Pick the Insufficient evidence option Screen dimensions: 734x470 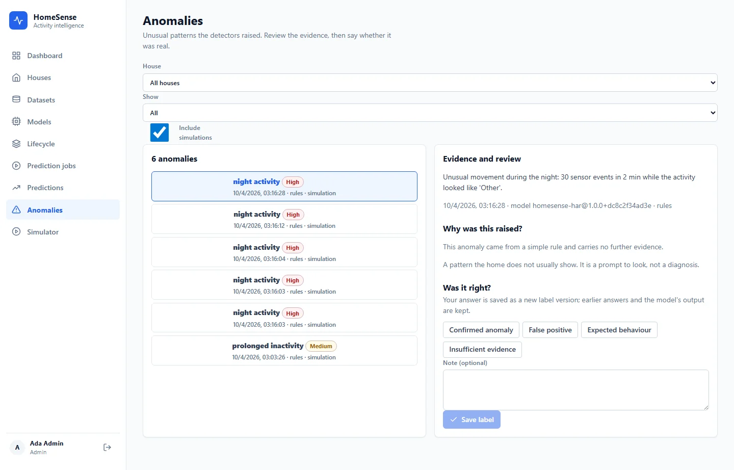tap(482, 349)
